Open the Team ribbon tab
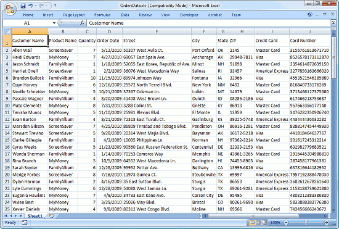The height and width of the screenshot is (229, 339). (236, 15)
